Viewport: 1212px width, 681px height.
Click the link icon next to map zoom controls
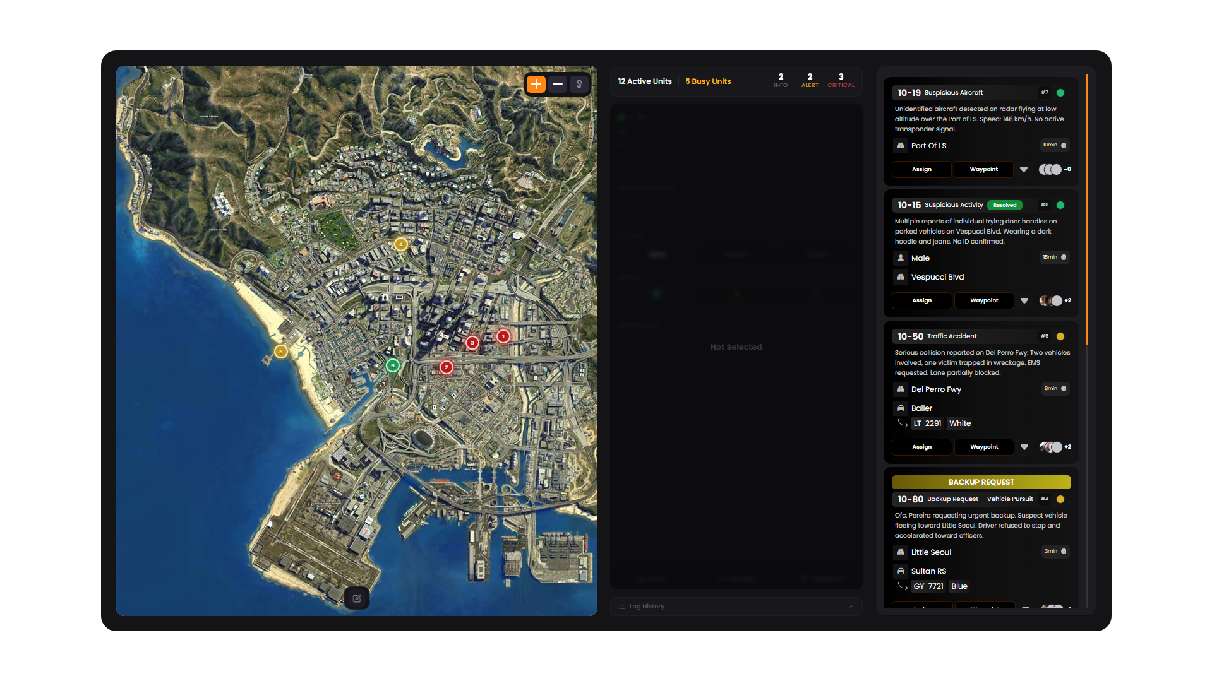579,84
